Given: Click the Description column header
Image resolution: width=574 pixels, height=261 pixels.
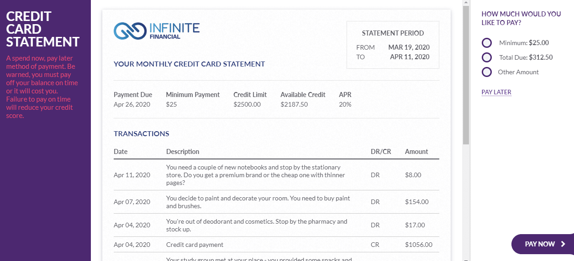Looking at the screenshot, I should click(x=183, y=152).
